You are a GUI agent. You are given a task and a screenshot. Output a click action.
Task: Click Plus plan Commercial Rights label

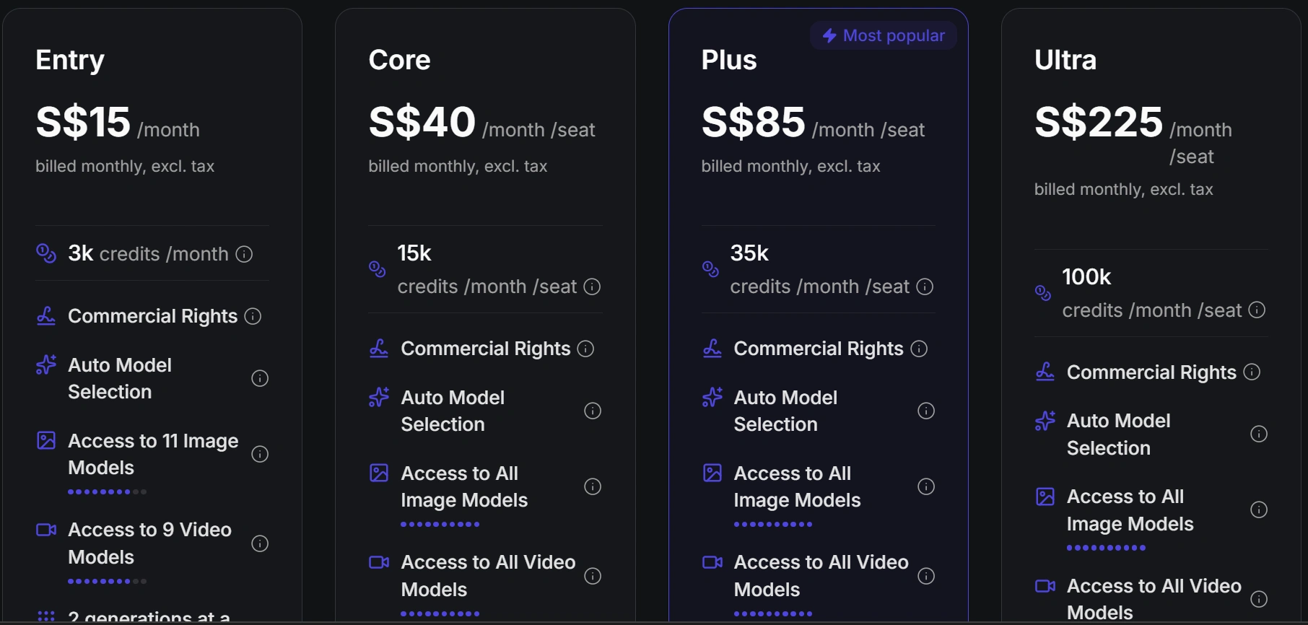click(818, 349)
